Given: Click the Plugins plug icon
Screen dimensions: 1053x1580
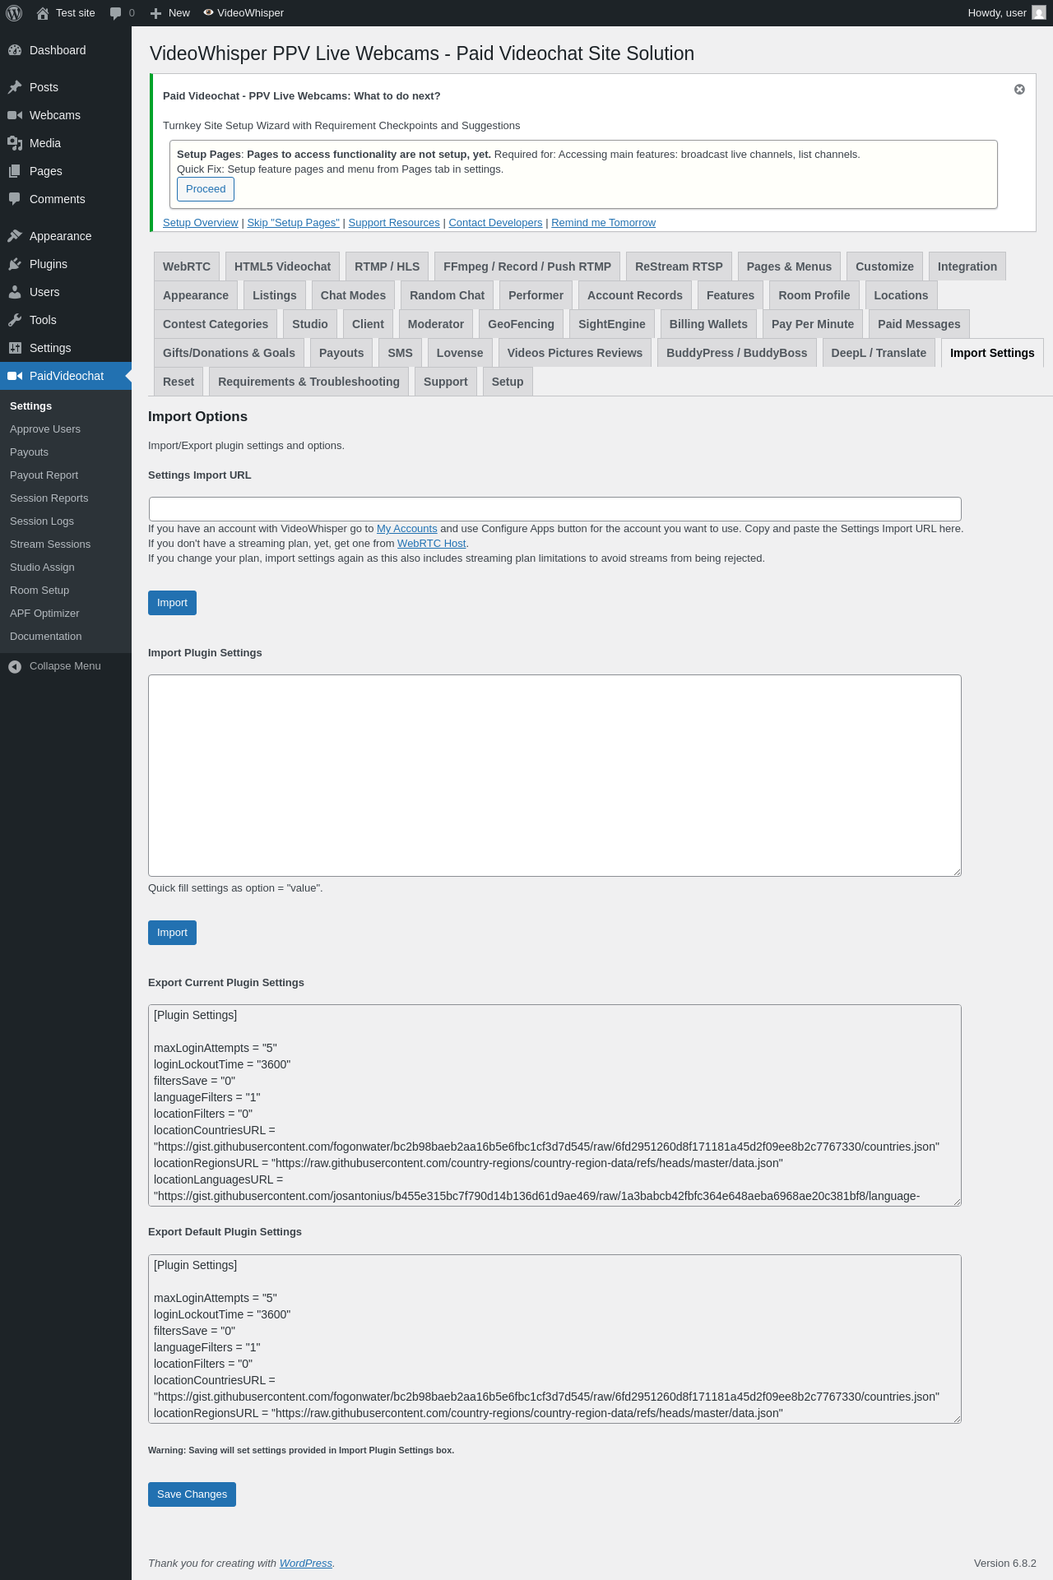Looking at the screenshot, I should click(x=15, y=264).
